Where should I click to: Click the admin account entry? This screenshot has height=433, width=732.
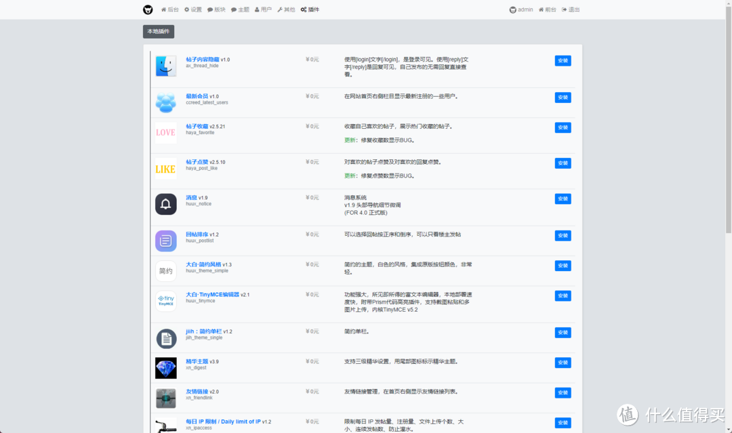point(521,9)
